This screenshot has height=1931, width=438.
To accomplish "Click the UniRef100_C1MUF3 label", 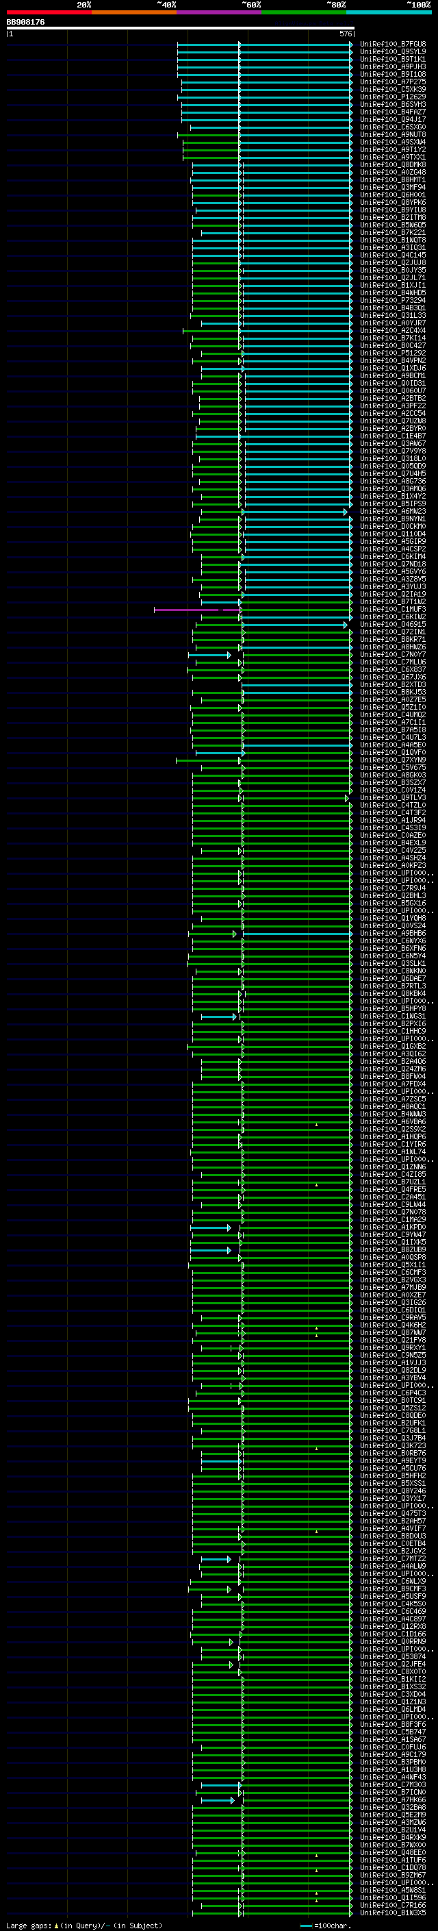I will [x=393, y=610].
